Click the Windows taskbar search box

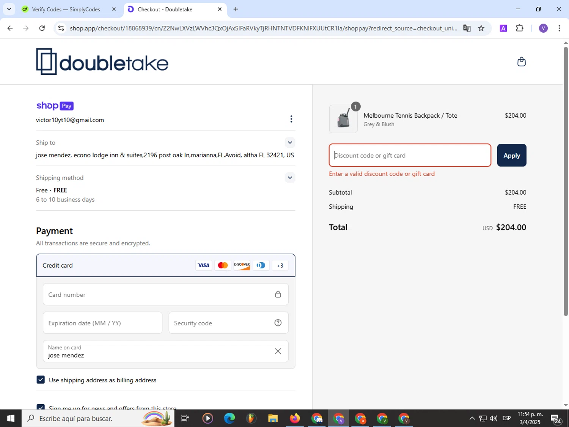[98, 418]
